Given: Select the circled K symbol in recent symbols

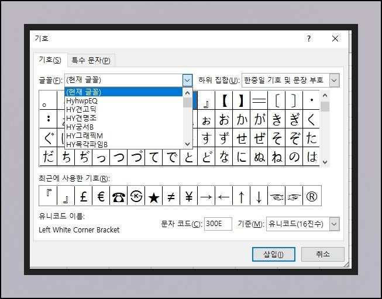Looking at the screenshot, I should coord(136,196).
